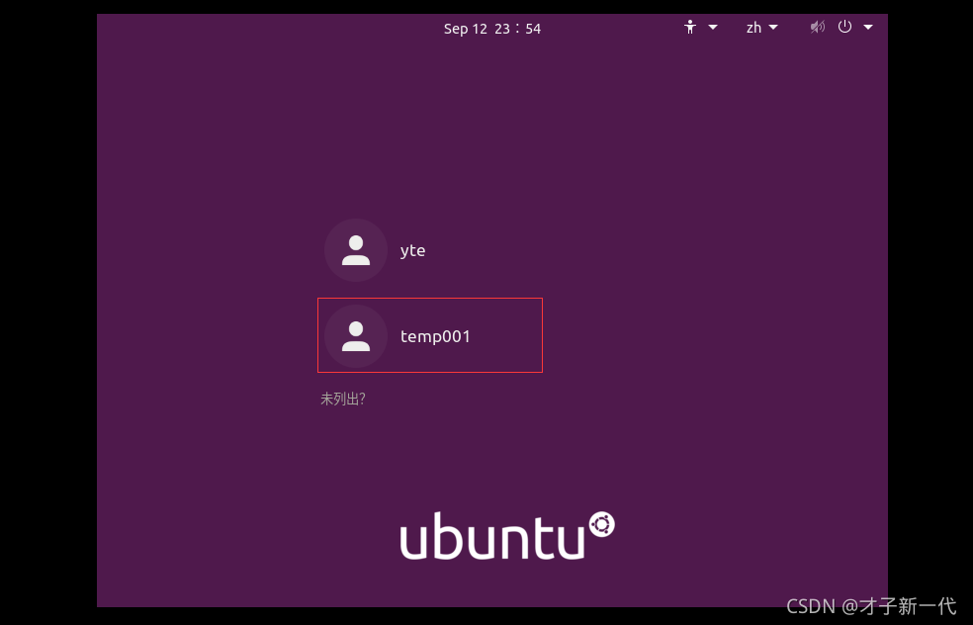This screenshot has height=625, width=973.
Task: Open the accessibility menu icon
Action: click(x=690, y=28)
